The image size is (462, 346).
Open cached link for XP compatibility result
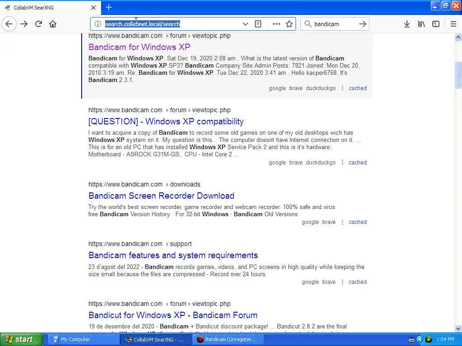[358, 163]
